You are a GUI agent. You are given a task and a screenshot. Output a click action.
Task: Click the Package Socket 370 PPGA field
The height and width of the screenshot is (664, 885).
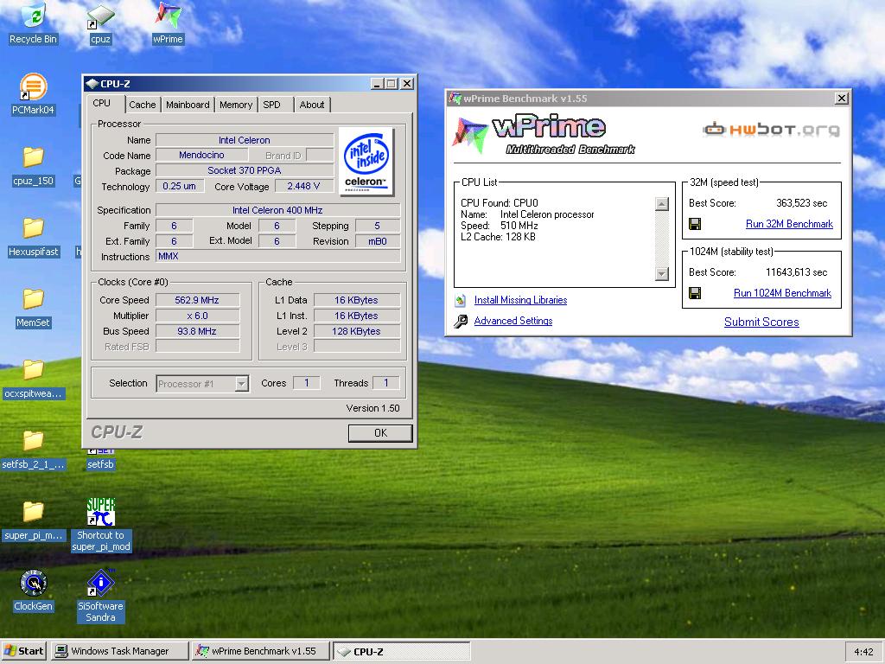pyautogui.click(x=245, y=170)
